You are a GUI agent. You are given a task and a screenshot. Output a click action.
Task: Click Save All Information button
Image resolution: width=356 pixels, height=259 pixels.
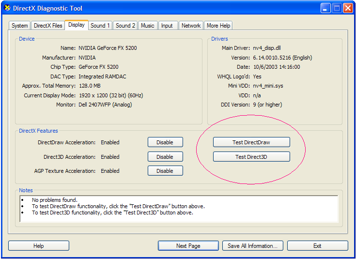click(253, 246)
